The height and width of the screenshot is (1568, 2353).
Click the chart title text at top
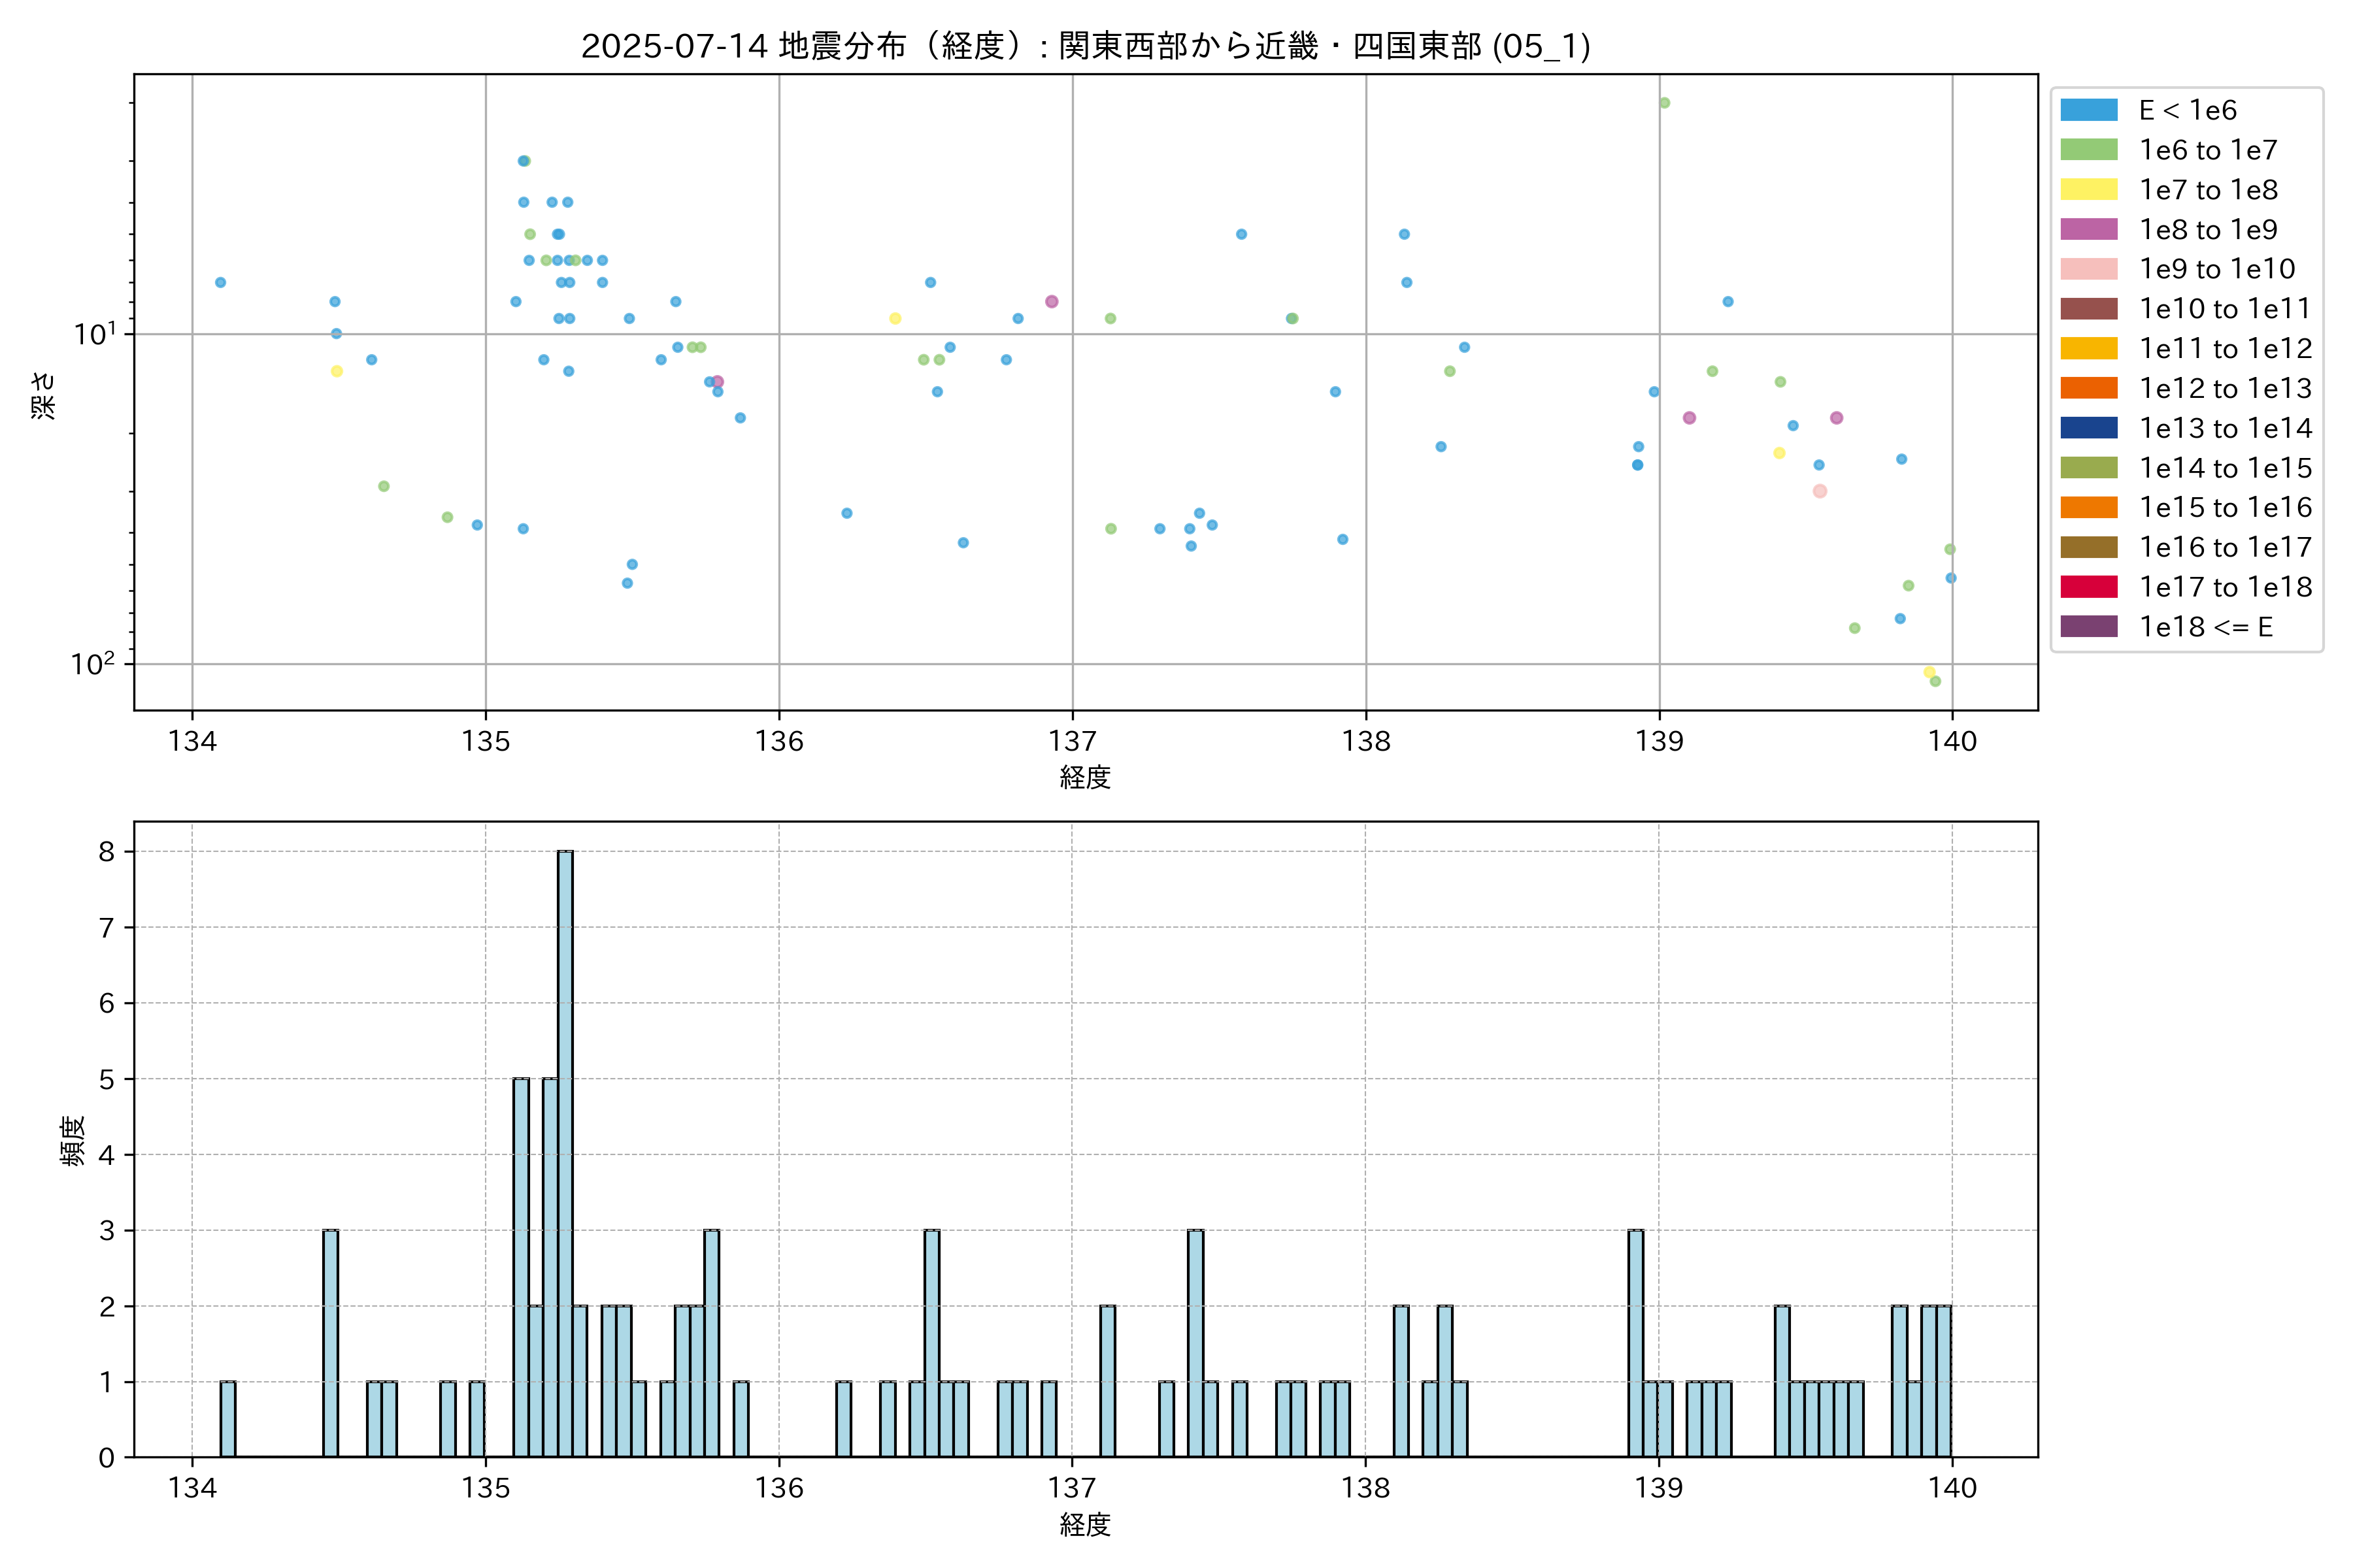[1086, 46]
